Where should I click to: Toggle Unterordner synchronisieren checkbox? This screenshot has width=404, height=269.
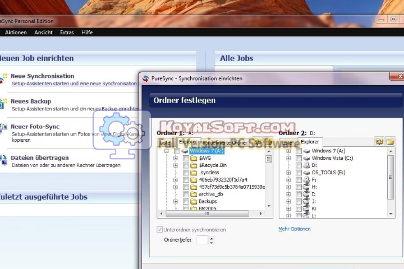click(159, 229)
